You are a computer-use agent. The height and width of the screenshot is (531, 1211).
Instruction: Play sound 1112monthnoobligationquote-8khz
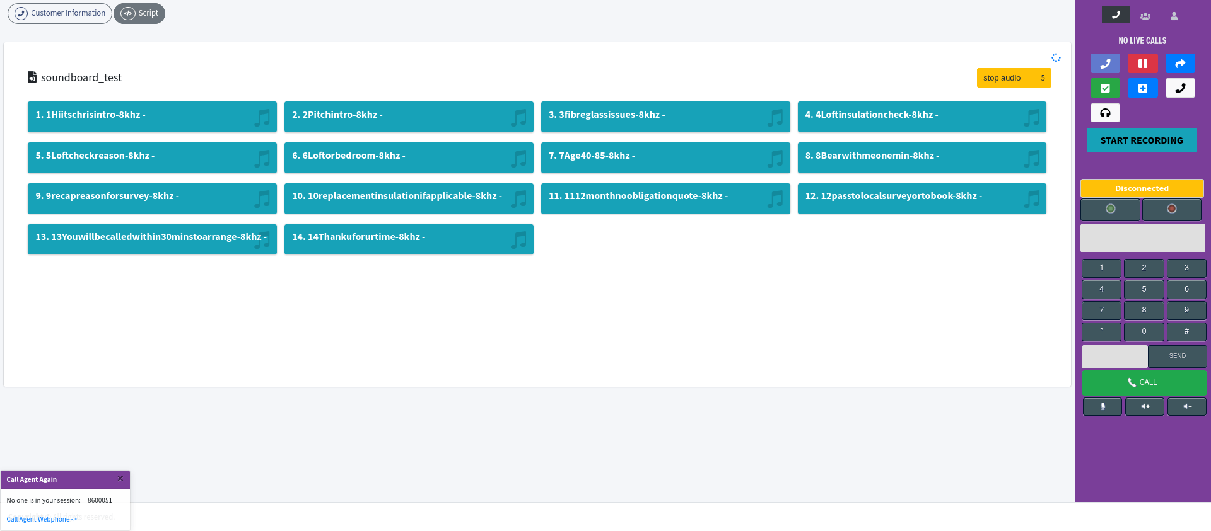coord(665,198)
